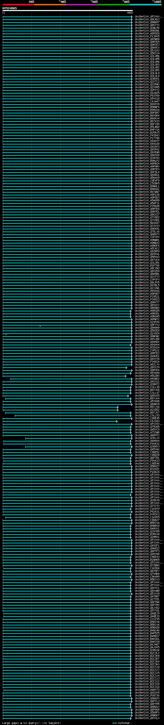Select hit UniRef100_A4HX73
Image resolution: width=164 pixels, height=725 pixels.
pyautogui.click(x=147, y=690)
